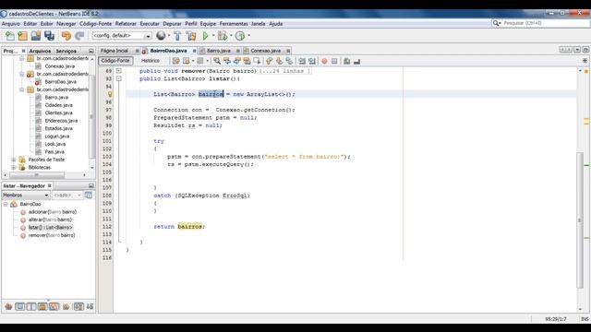This screenshot has height=332, width=591.
Task: Expand the Pacotes de Teste node
Action: pyautogui.click(x=14, y=160)
